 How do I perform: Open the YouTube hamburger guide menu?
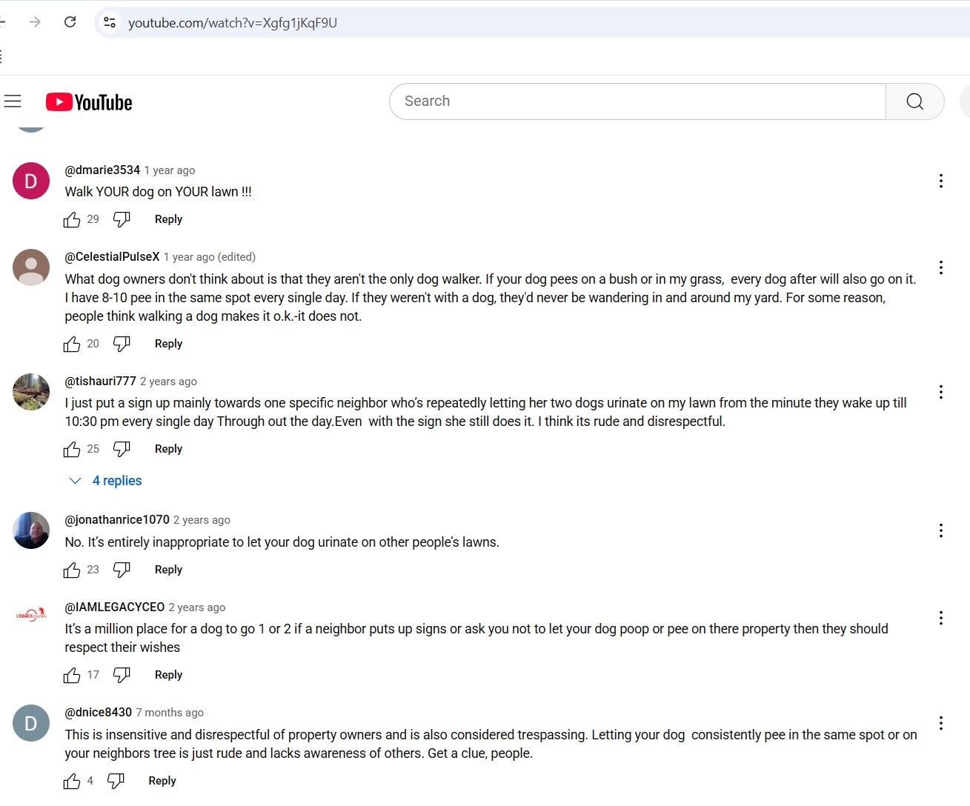click(13, 101)
